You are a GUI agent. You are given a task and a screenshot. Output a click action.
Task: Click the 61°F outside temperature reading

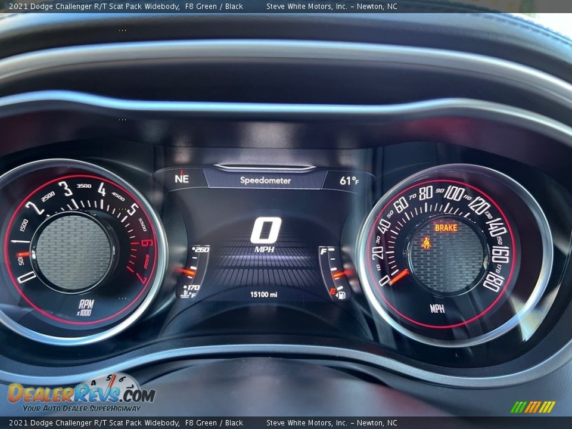349,181
